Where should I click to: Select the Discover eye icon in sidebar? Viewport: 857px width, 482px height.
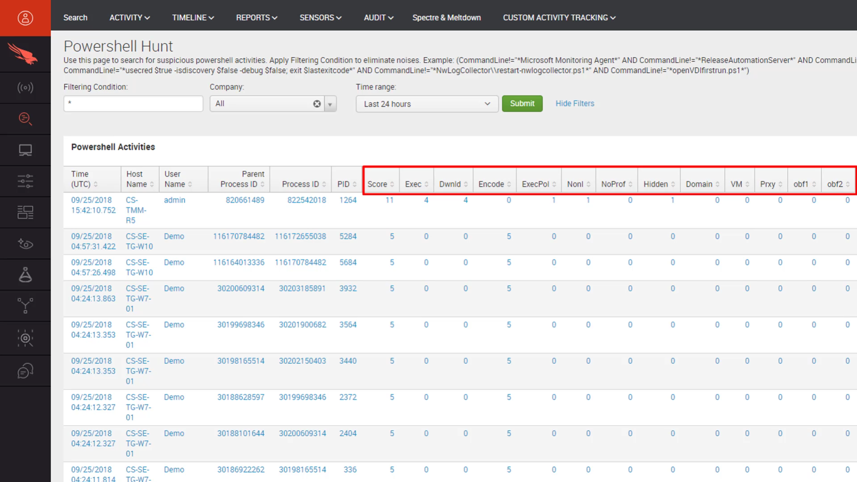pyautogui.click(x=25, y=243)
